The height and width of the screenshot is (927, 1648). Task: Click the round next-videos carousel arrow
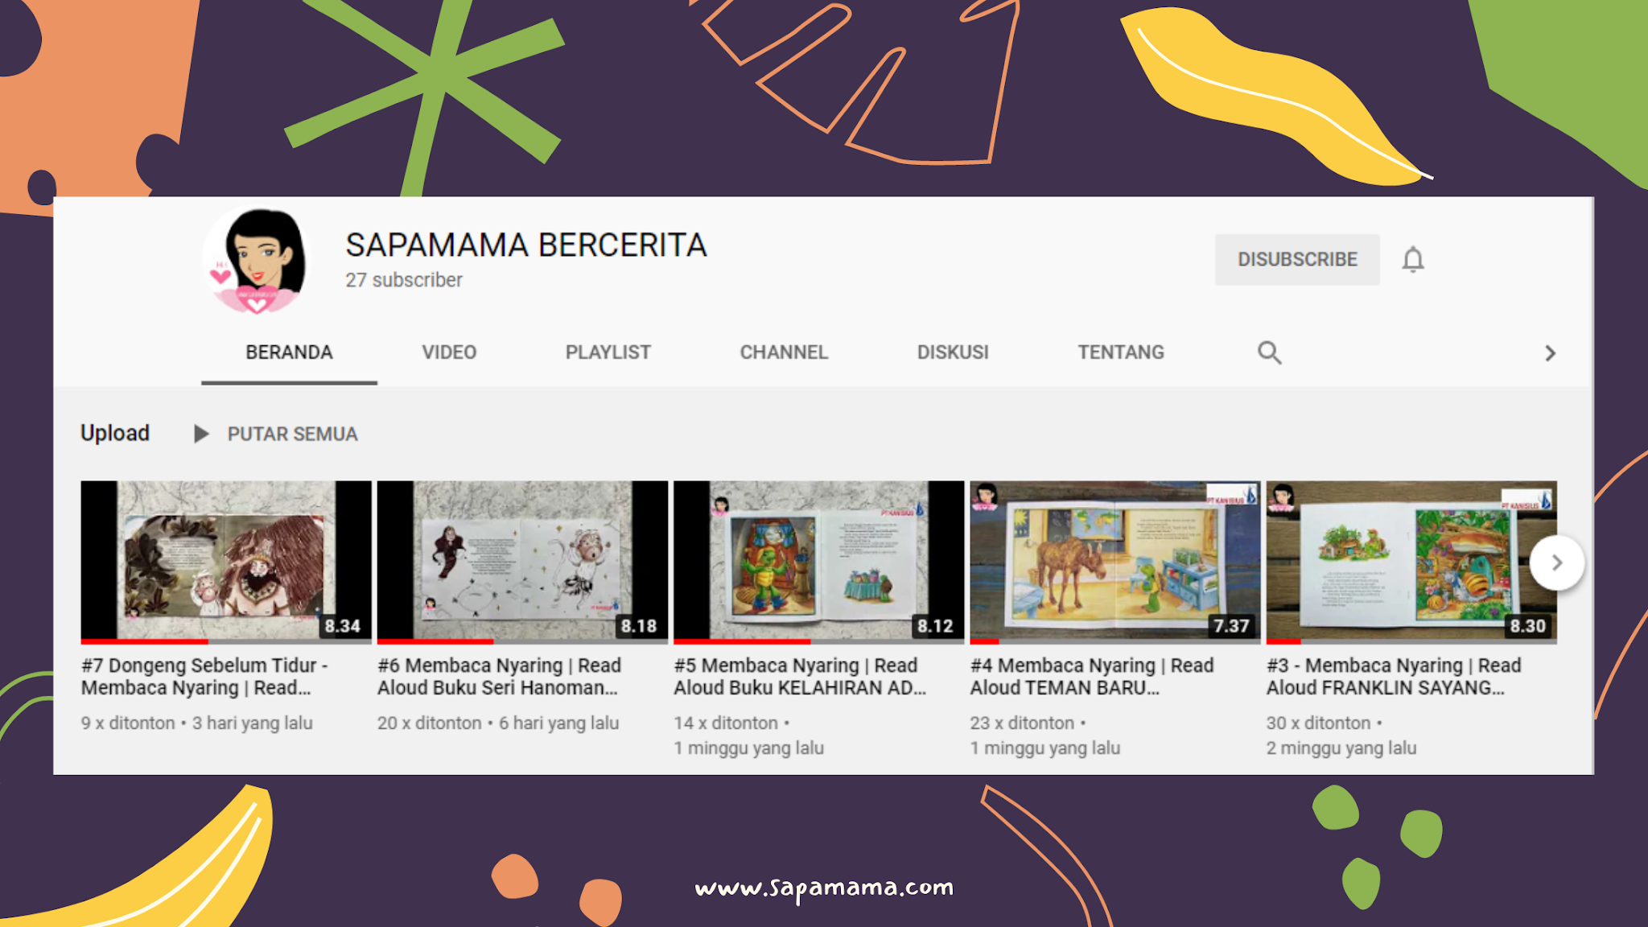pos(1556,563)
